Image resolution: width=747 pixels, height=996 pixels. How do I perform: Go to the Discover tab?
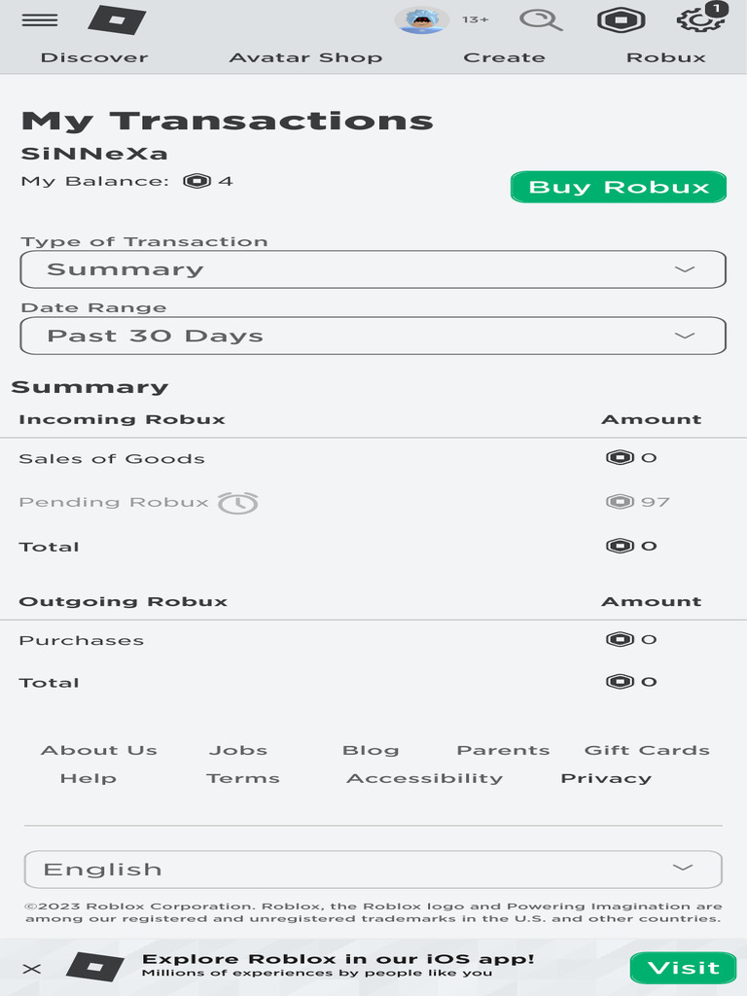tap(94, 57)
